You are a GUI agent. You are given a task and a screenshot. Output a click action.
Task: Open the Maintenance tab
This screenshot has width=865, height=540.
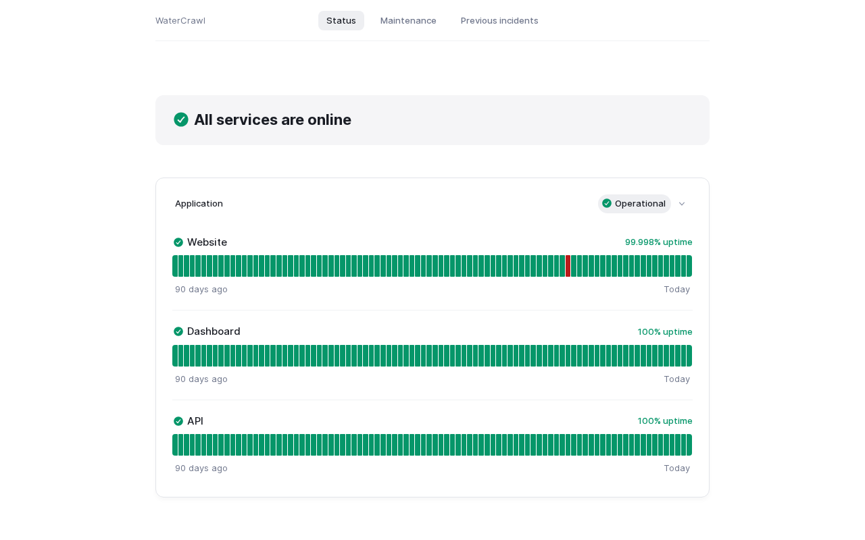[408, 20]
